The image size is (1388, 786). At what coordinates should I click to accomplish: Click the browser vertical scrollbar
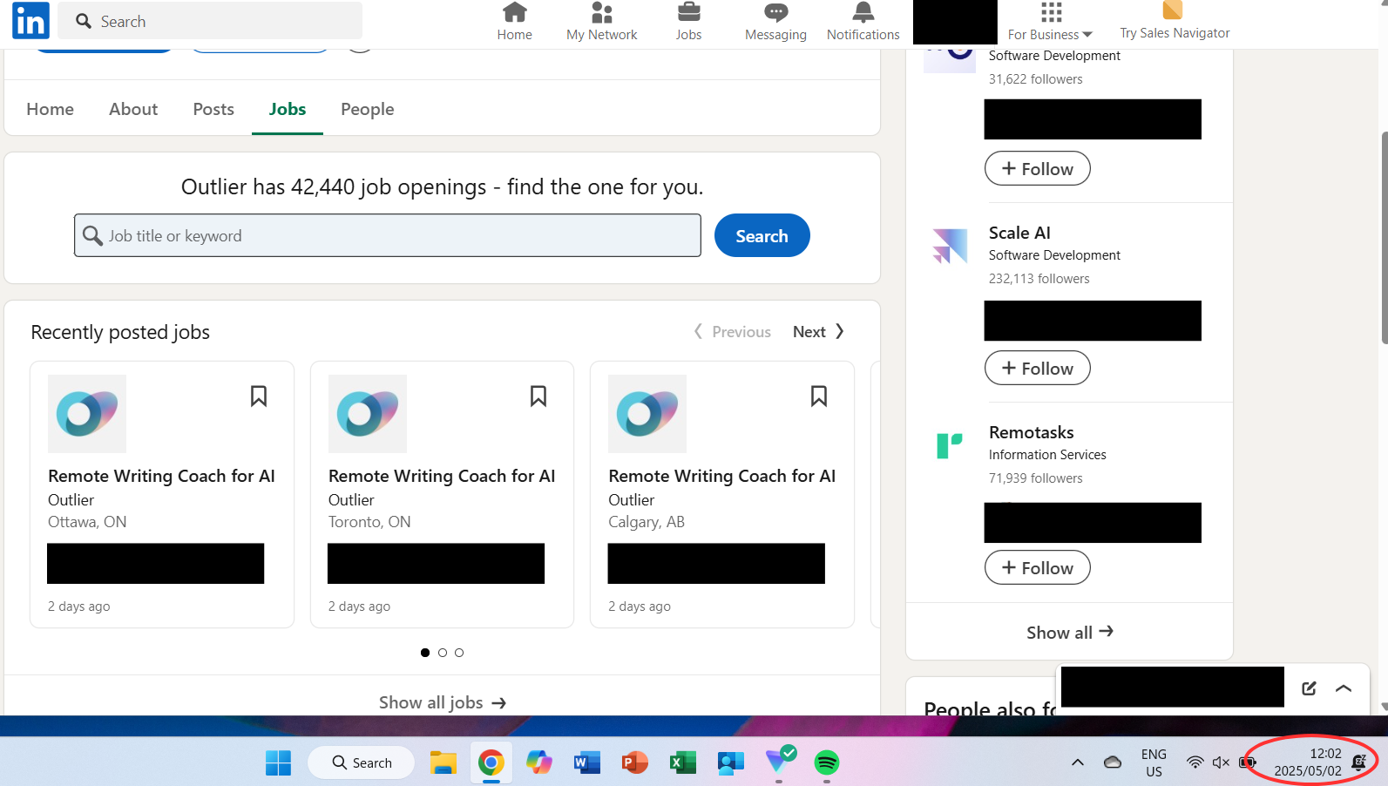[x=1384, y=237]
